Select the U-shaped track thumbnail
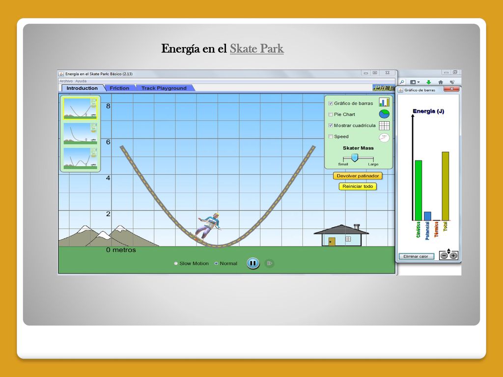Viewport: 503px width, 377px height. pos(80,108)
